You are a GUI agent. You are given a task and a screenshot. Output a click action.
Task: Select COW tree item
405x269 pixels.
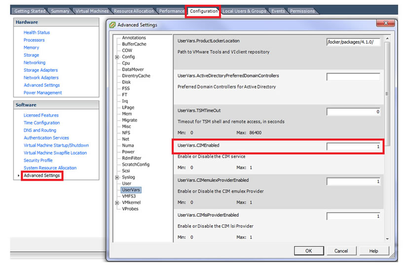(127, 51)
